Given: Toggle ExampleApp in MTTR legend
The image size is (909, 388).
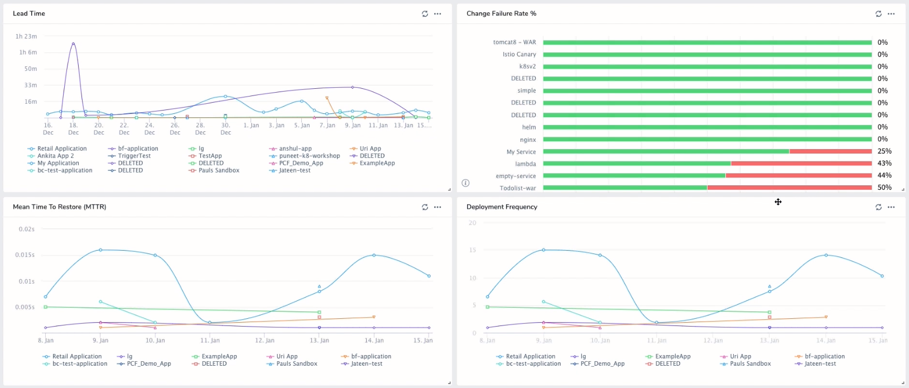Looking at the screenshot, I should coord(214,356).
